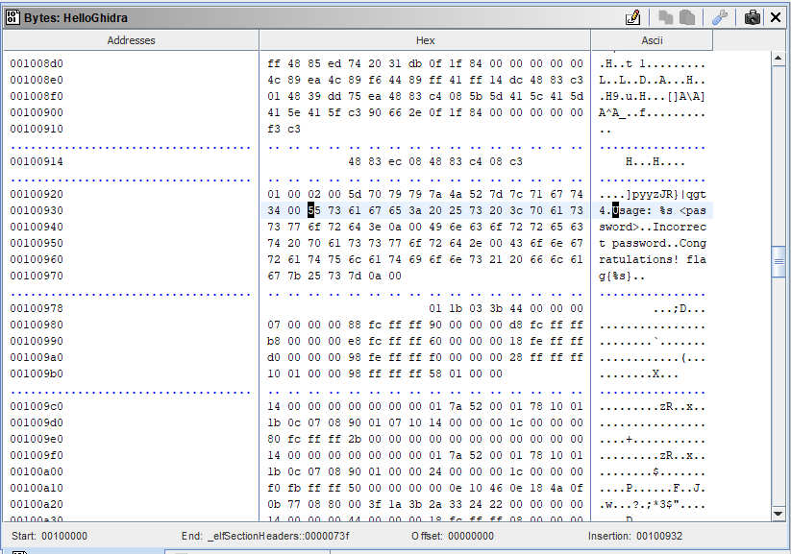Click scrollbar down arrow

(778, 514)
